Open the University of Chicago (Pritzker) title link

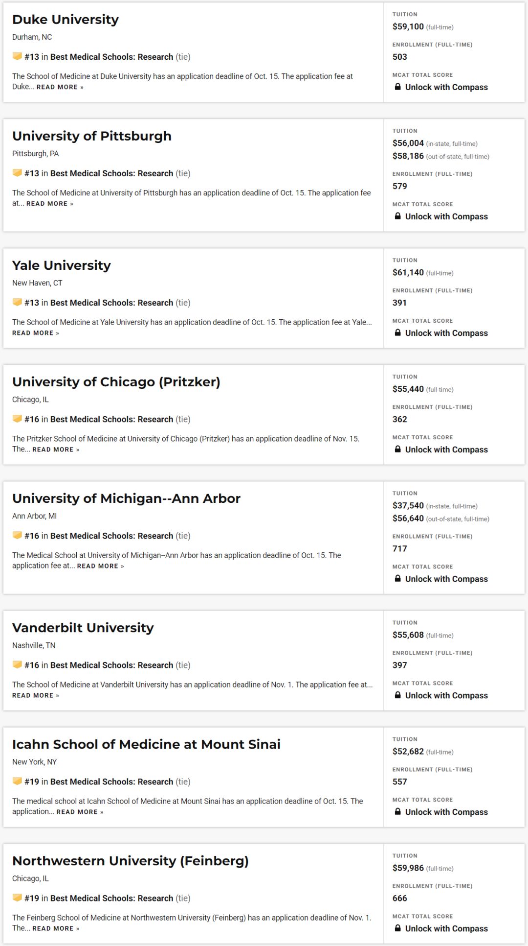116,382
